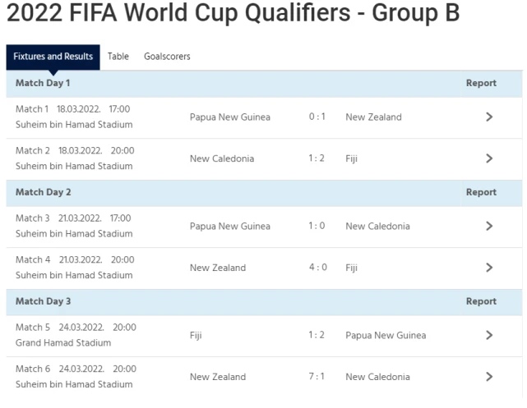Click the Grand Hamad Stadium venue text
Viewport: 527px width, 408px height.
63,343
